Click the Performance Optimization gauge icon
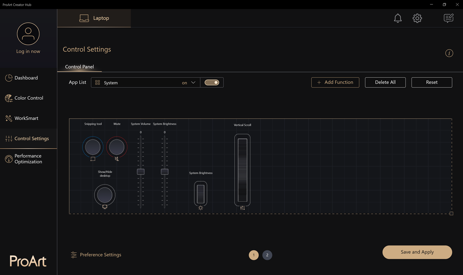Screen dimensions: 463x275 tap(9, 159)
